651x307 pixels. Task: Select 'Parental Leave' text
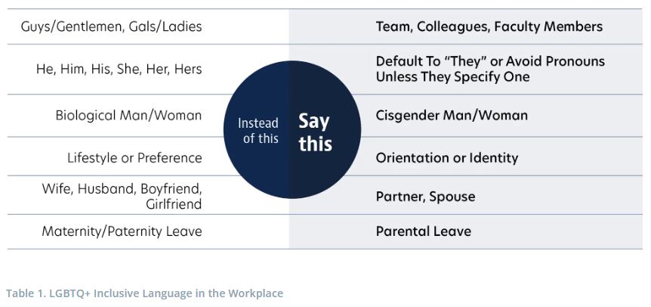click(424, 231)
